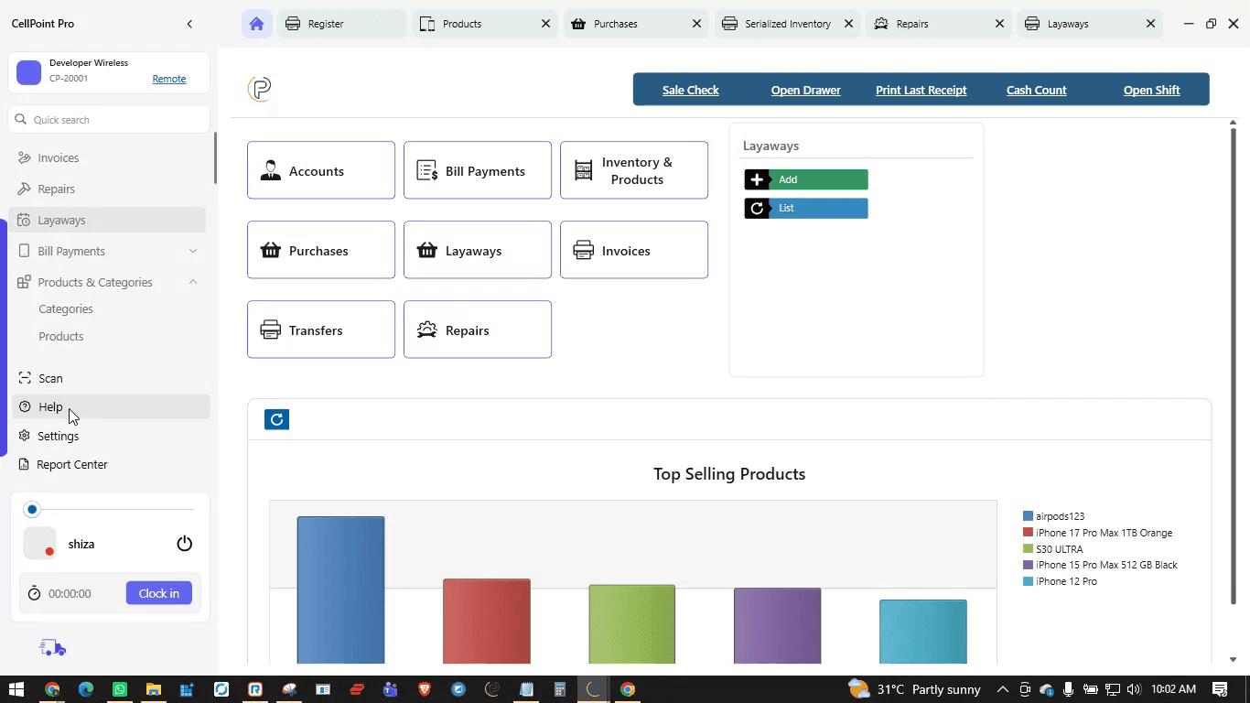This screenshot has height=703, width=1250.
Task: Expand the Bill Payments sidebar menu
Action: pyautogui.click(x=108, y=251)
